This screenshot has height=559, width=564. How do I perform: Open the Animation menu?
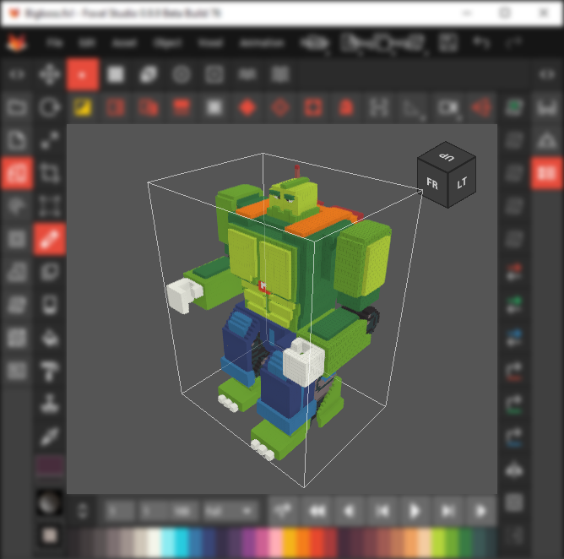262,42
